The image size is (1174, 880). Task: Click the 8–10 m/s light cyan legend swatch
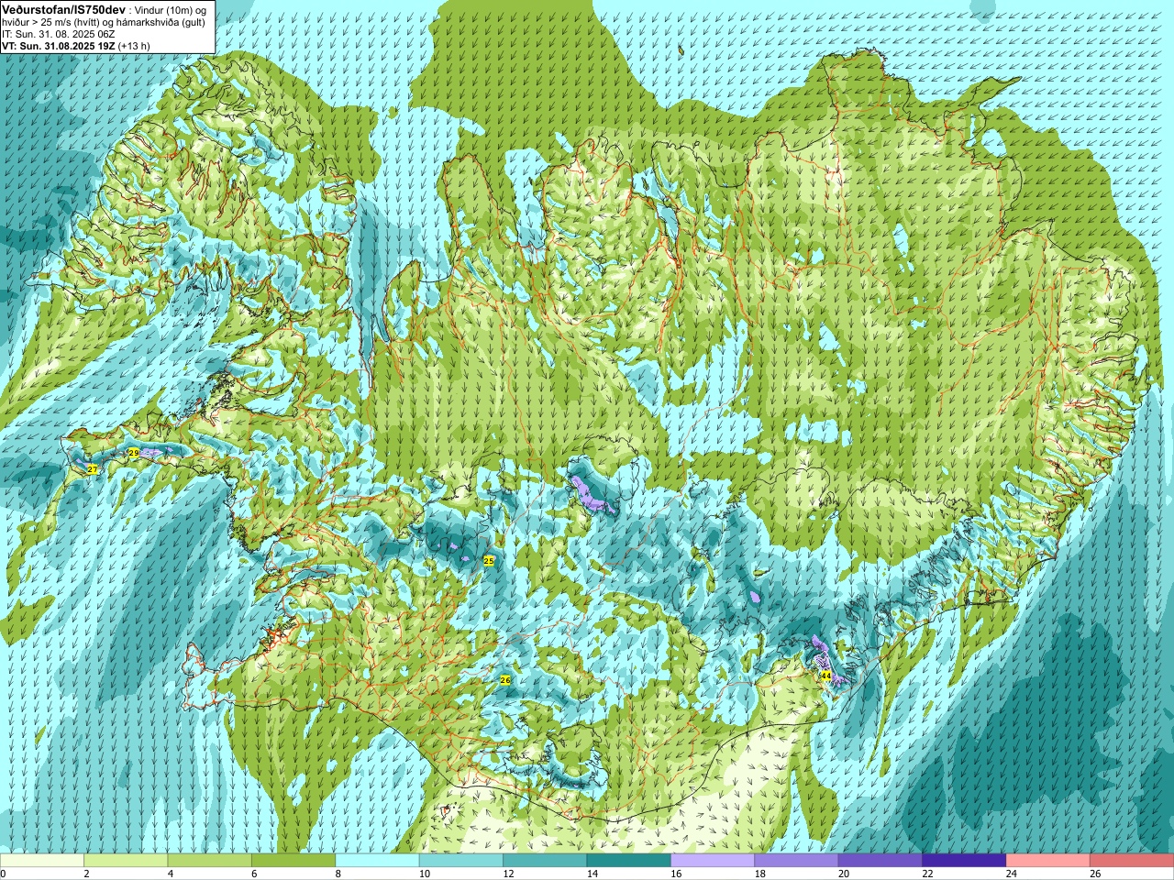377,861
